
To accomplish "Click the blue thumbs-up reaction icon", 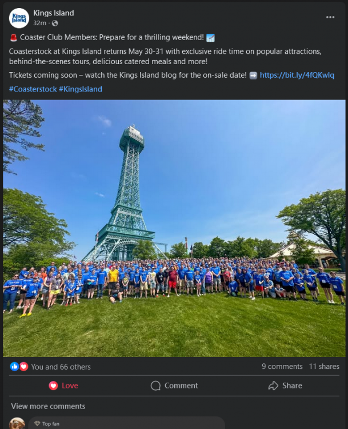I will [14, 366].
